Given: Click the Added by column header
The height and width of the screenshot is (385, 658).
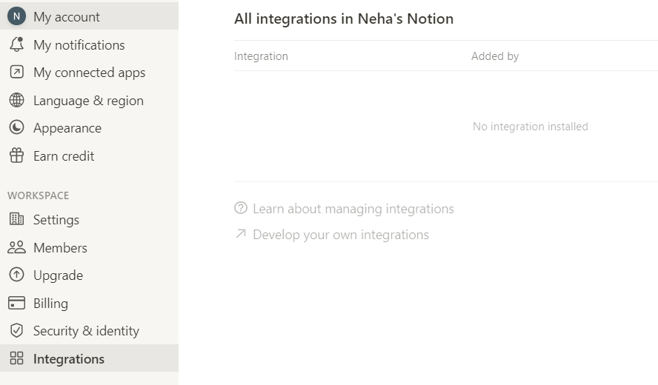Looking at the screenshot, I should pos(494,56).
